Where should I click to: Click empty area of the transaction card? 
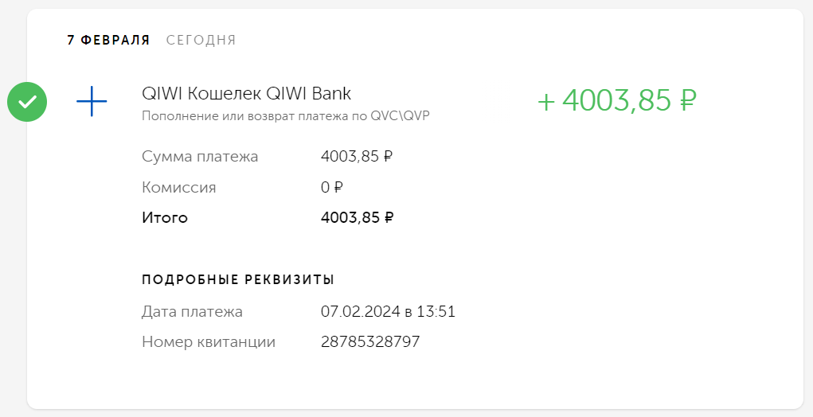622,259
